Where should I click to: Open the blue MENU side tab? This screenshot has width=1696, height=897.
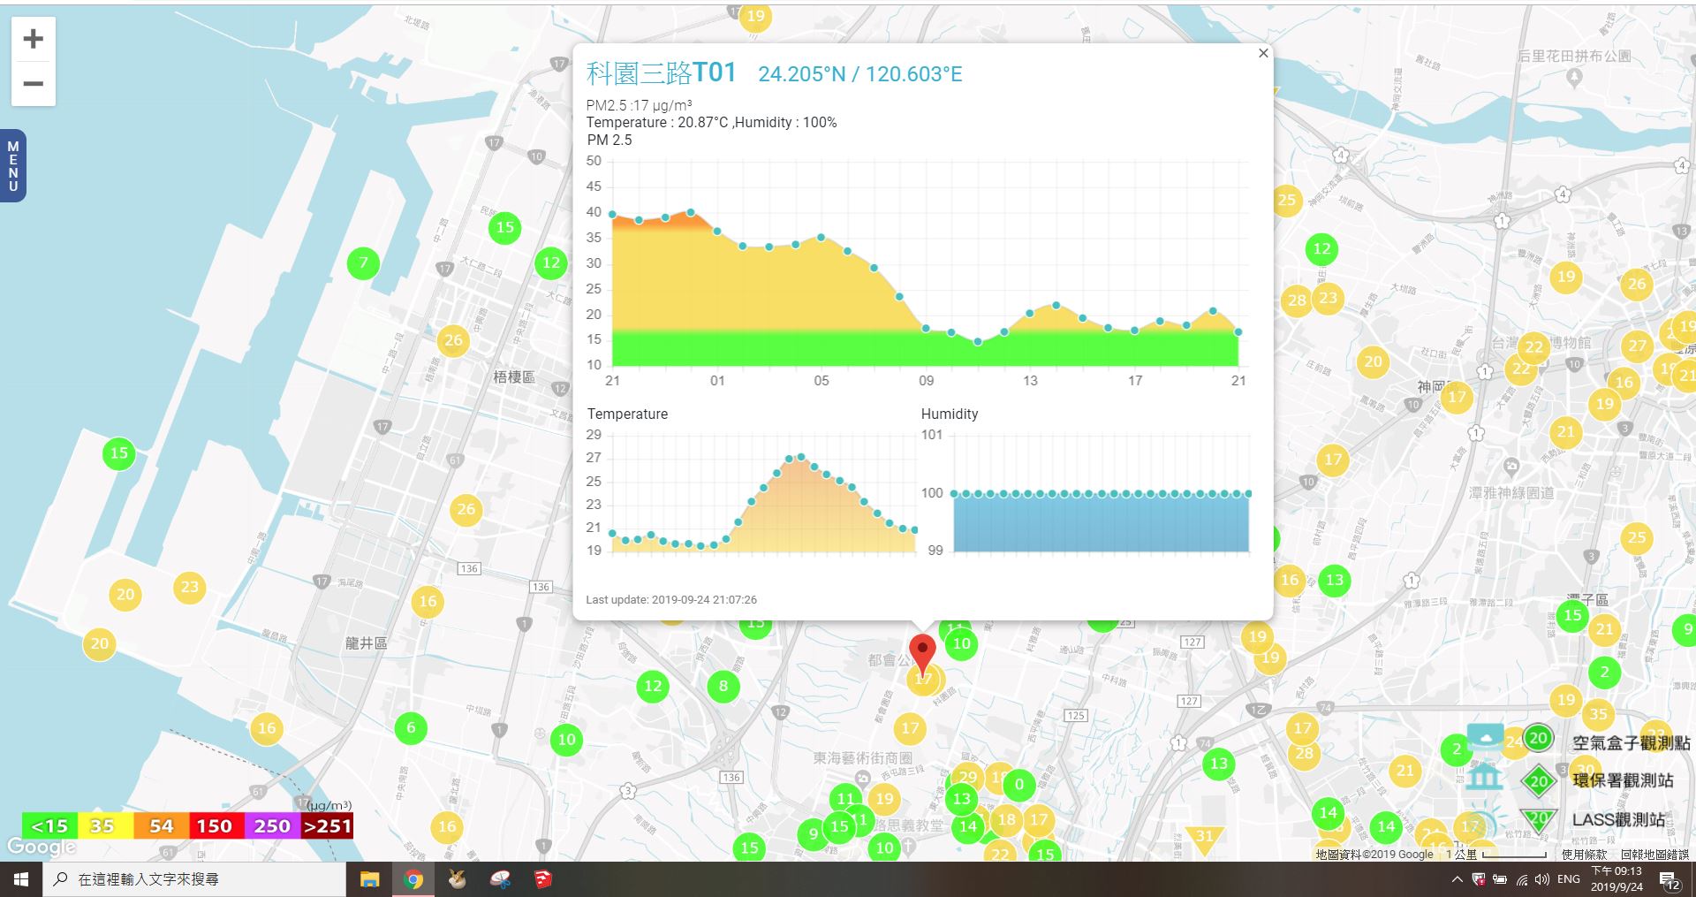(x=13, y=166)
